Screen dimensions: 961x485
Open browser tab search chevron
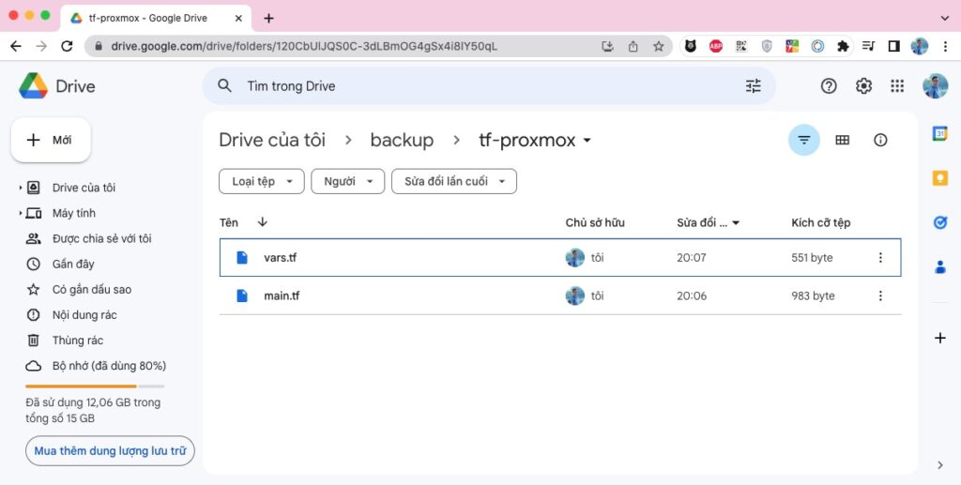(944, 19)
